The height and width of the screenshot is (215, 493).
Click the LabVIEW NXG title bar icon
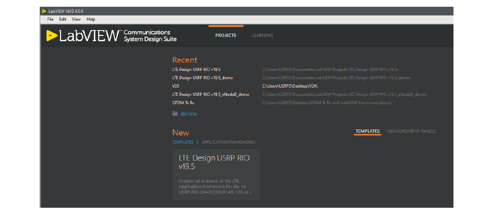click(44, 11)
